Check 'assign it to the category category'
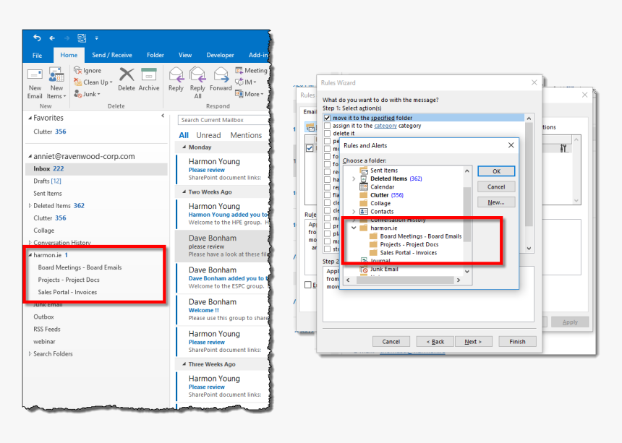 tap(328, 126)
